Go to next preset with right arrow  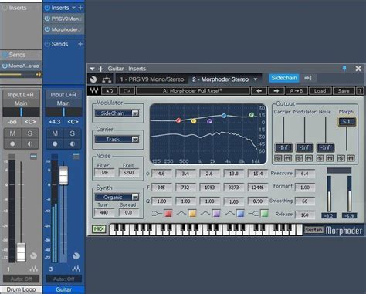tap(276, 91)
